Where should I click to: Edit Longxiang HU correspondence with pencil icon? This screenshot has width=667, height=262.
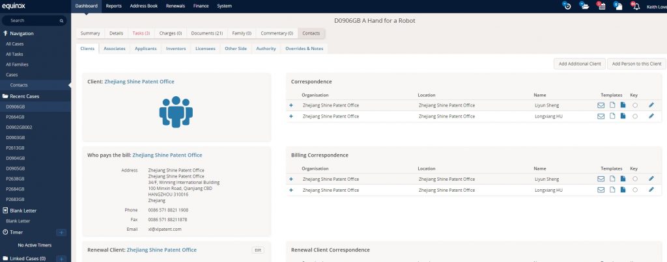[651, 116]
